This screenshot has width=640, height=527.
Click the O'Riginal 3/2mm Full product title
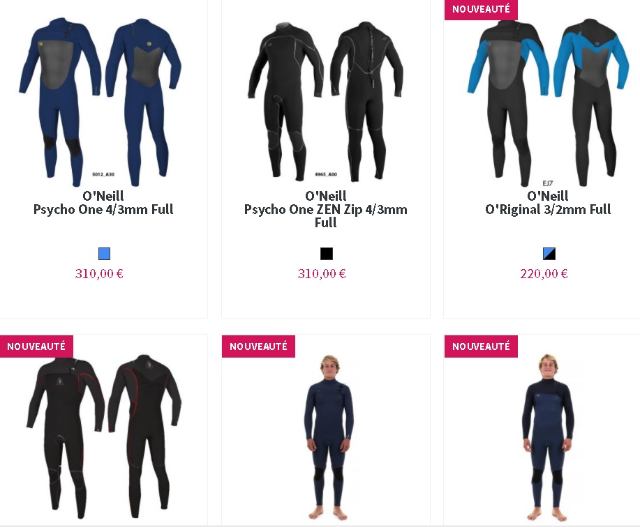coord(548,210)
